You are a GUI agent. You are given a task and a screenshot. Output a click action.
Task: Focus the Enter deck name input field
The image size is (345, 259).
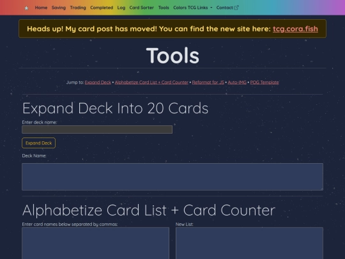pos(97,129)
